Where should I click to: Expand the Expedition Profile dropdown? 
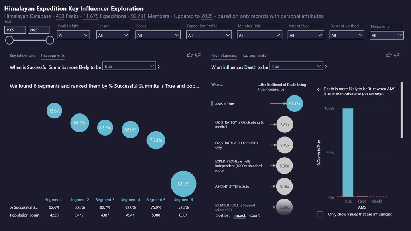pyautogui.click(x=209, y=35)
